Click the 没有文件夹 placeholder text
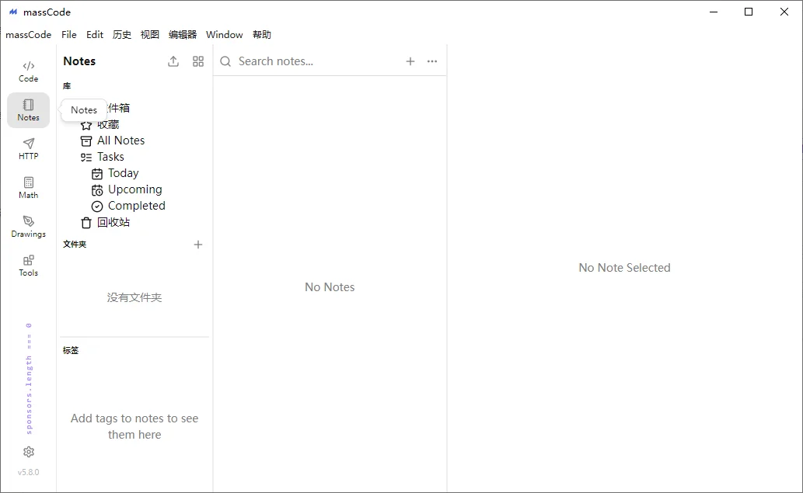Viewport: 803px width, 493px height. pyautogui.click(x=134, y=297)
